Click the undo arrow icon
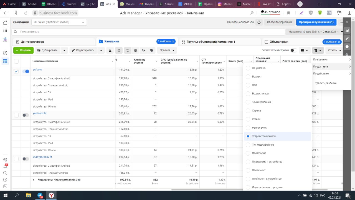Viewport: 355px width, 200px height. coord(128,50)
